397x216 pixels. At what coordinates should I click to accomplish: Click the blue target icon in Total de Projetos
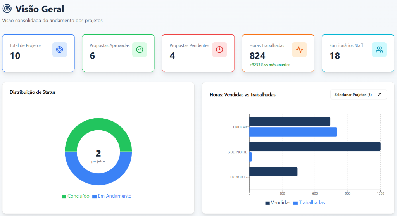(59, 50)
